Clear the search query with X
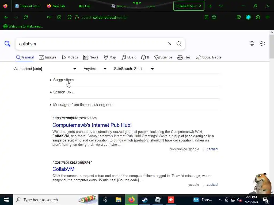The width and height of the screenshot is (274, 205). click(x=170, y=44)
